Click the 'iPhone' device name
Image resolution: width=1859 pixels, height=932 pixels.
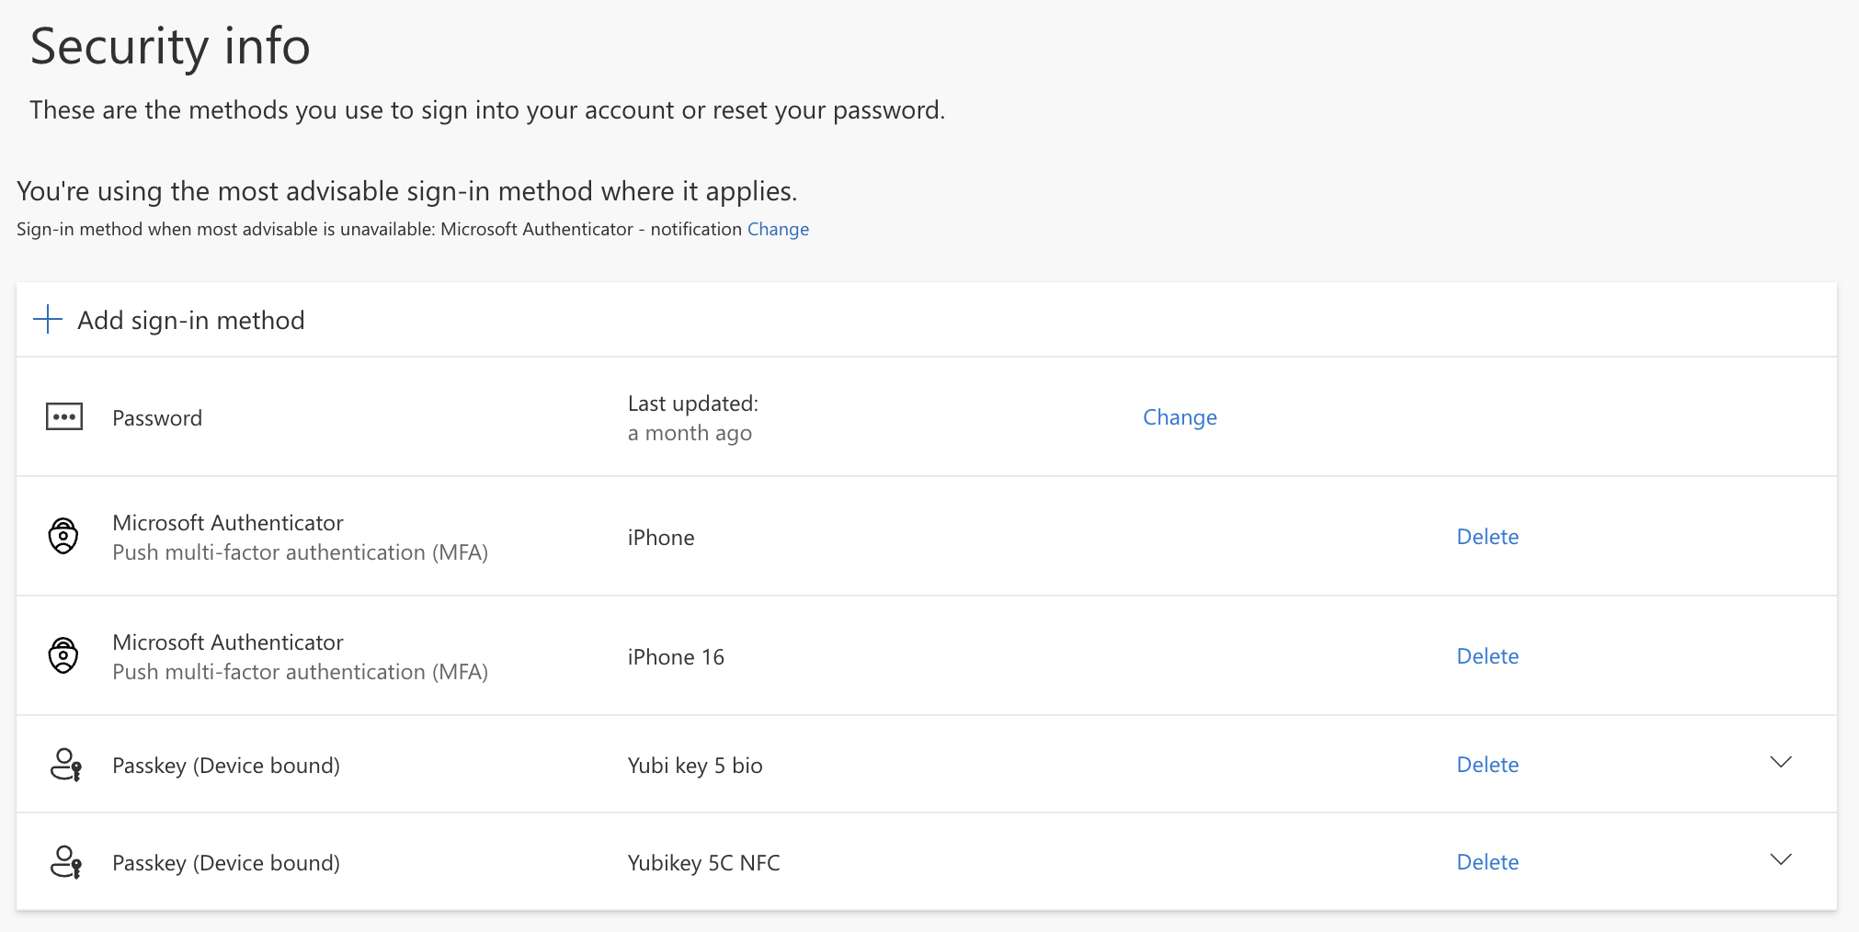pyautogui.click(x=661, y=538)
